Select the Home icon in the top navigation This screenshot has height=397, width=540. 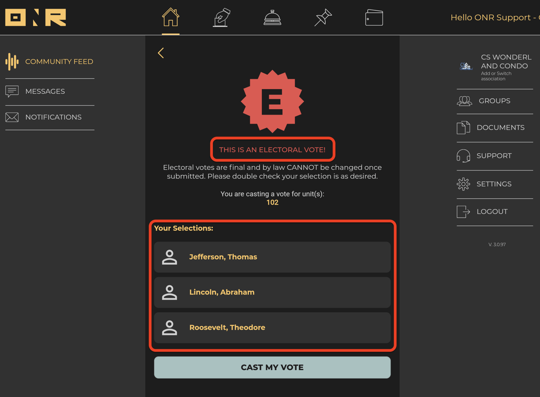point(170,17)
